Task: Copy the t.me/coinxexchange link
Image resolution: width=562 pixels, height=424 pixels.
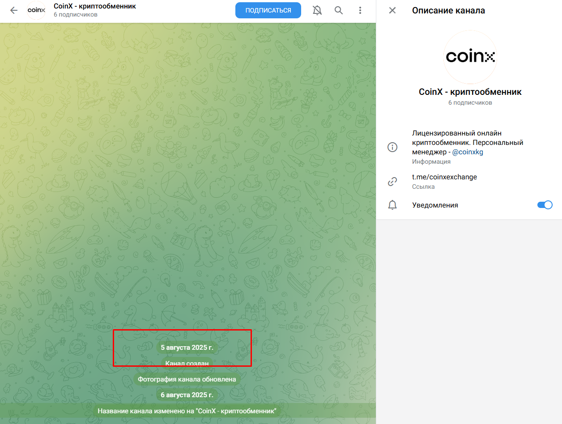Action: tap(444, 177)
